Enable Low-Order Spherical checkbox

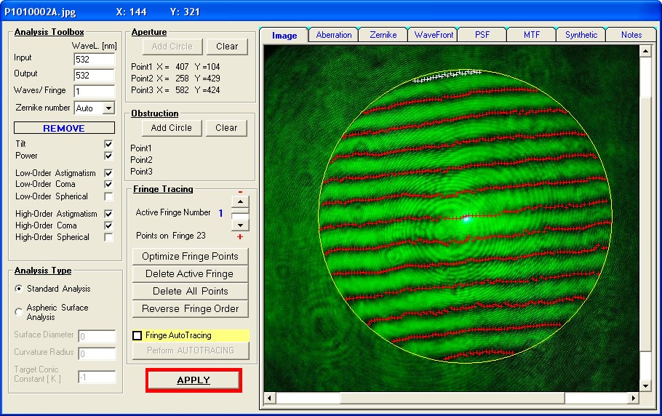click(x=108, y=196)
